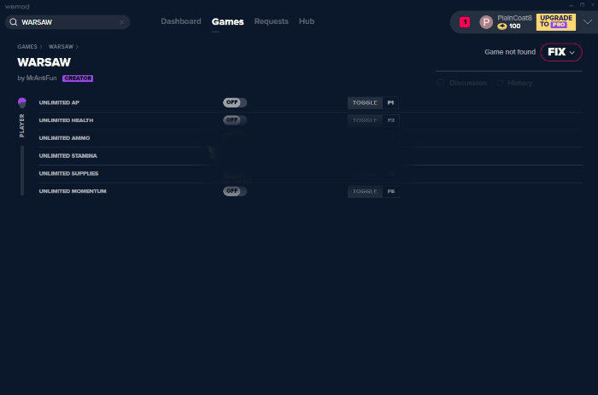
Task: Clear the WARSAW search text
Action: 121,22
